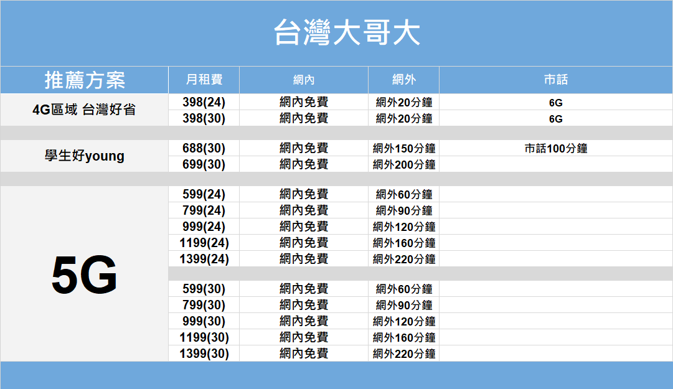Click the 4G區域 台灣好省 plan label
The image size is (673, 389).
click(x=85, y=110)
